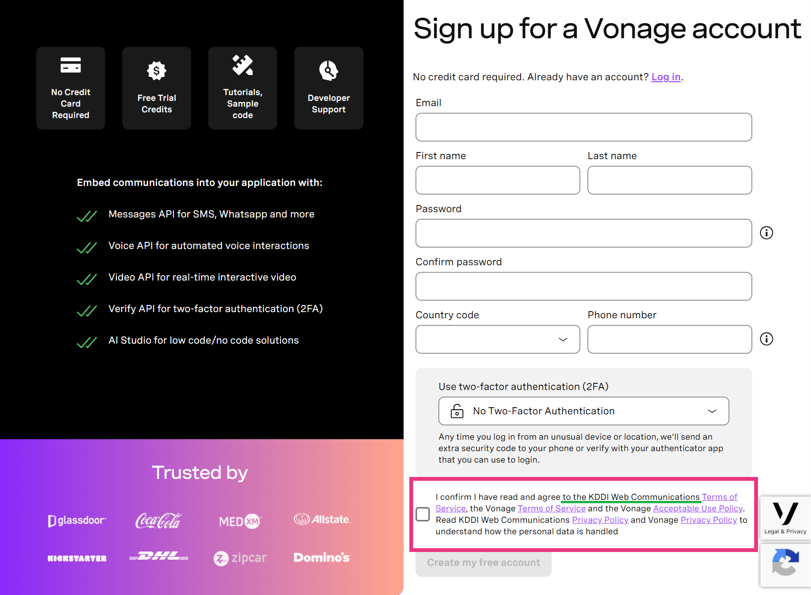811x595 pixels.
Task: Click the Vonage Legal & Privacy badge
Action: (x=785, y=518)
